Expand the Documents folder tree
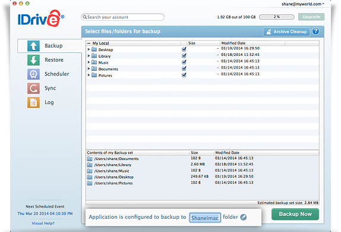Viewport: 341px width, 232px height. click(89, 69)
